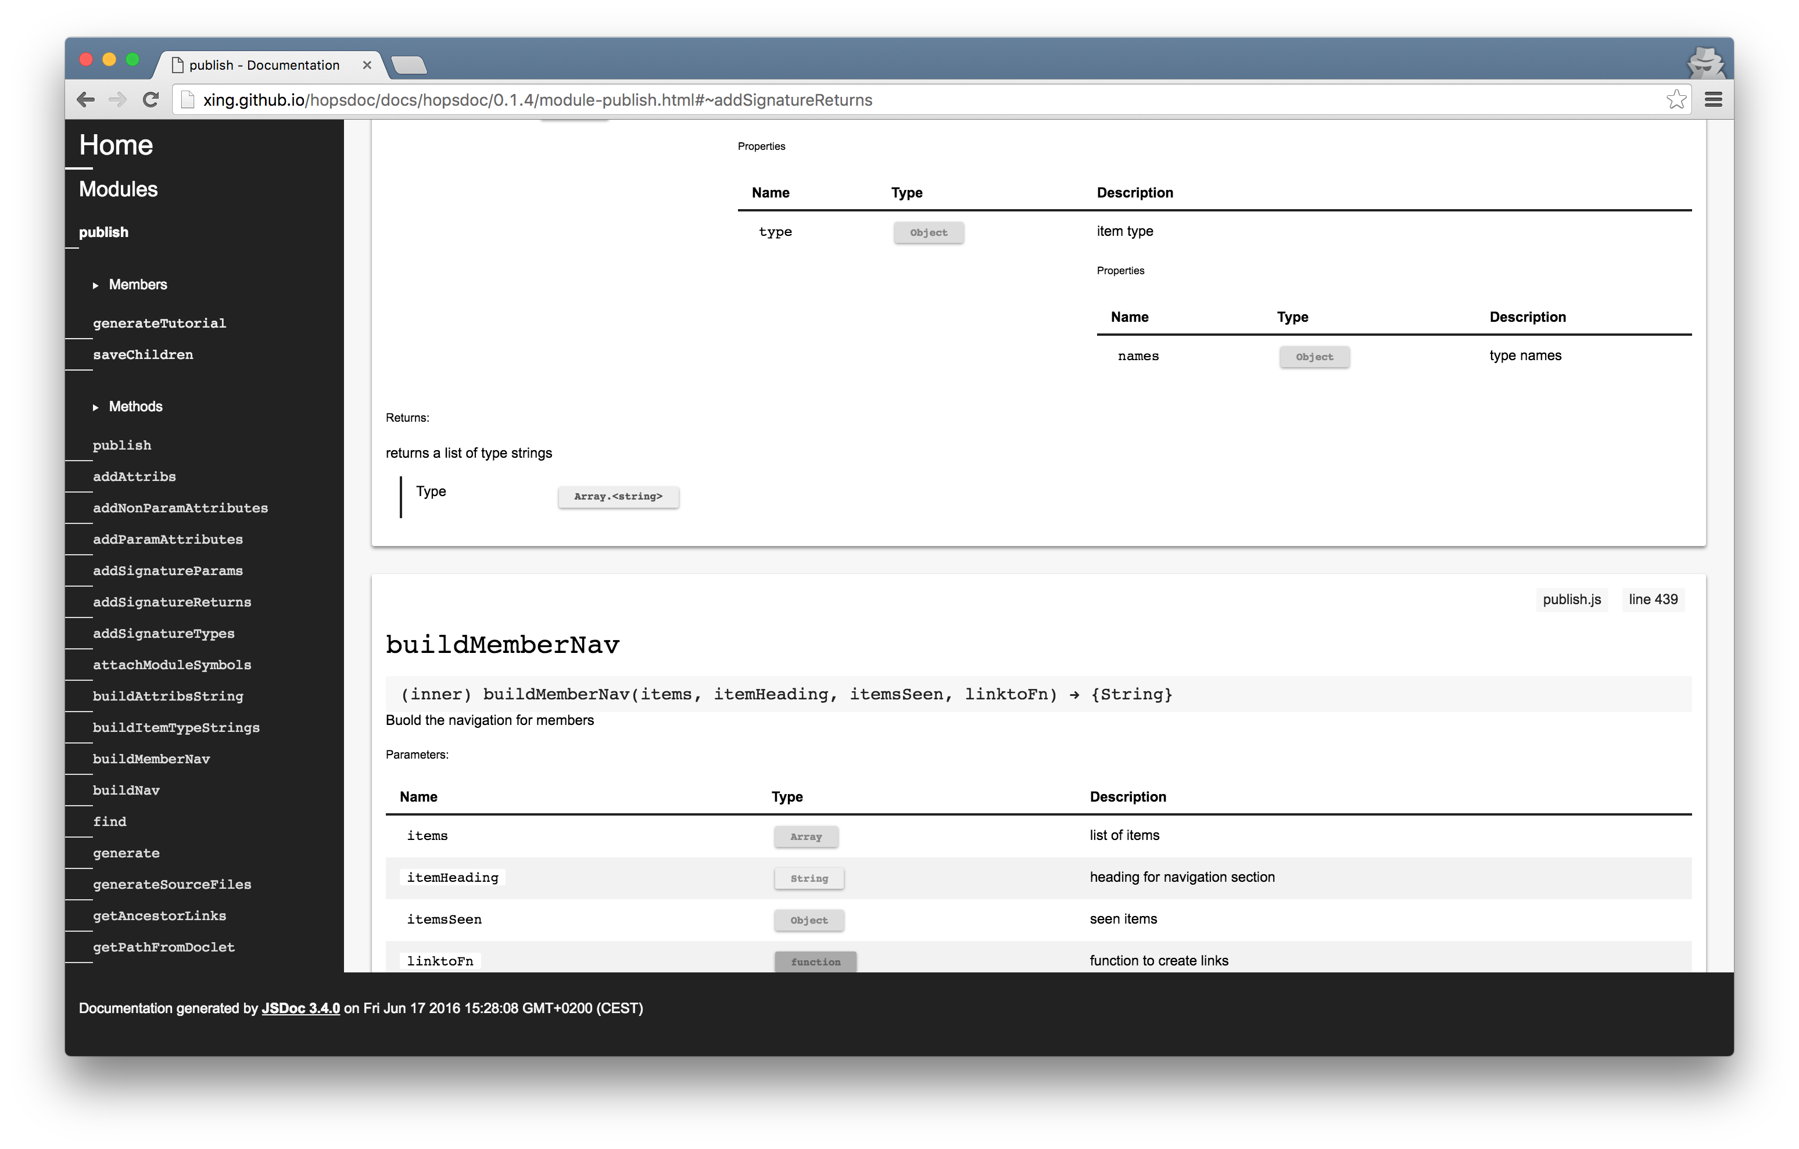
Task: Click the JSDoc mascot icon top right
Action: click(1705, 63)
